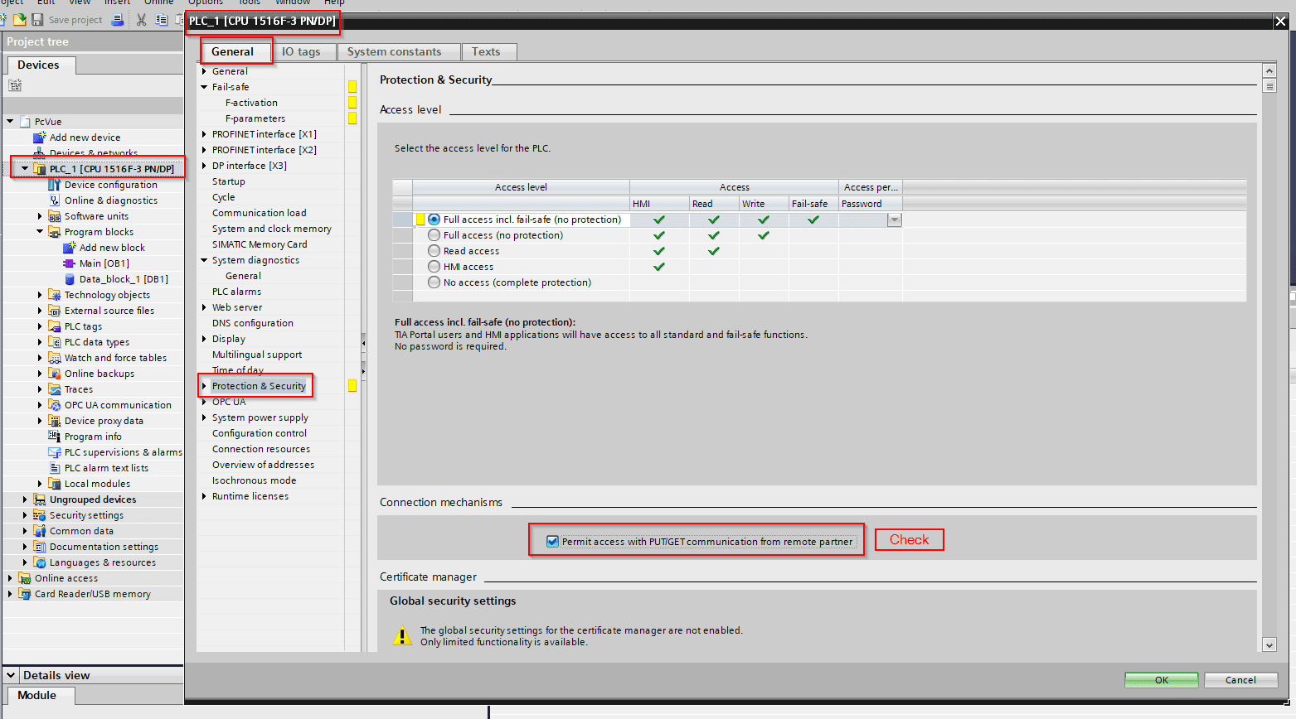Collapse the Program blocks folder
This screenshot has height=719, width=1296.
click(40, 232)
